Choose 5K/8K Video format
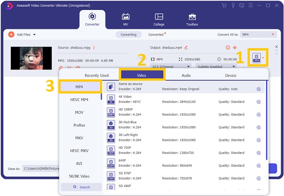 [79, 176]
